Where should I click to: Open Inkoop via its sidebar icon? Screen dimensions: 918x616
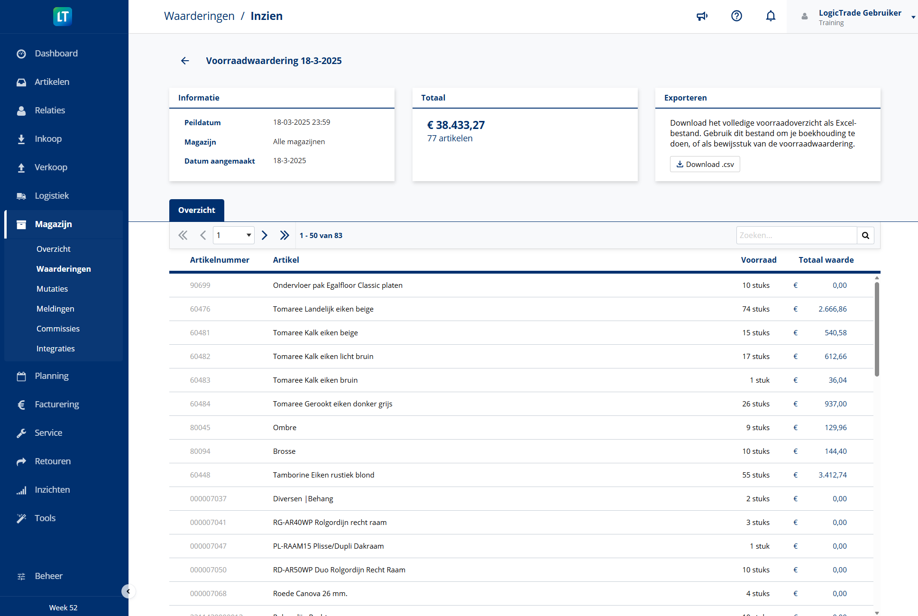coord(21,138)
